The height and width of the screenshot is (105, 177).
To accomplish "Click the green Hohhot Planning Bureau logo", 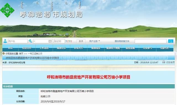I will [x=7, y=10].
